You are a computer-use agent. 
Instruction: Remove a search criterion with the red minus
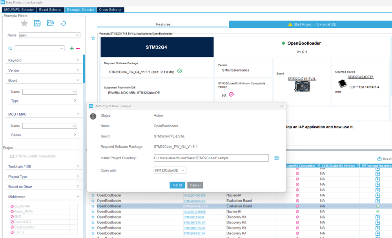pos(78,49)
